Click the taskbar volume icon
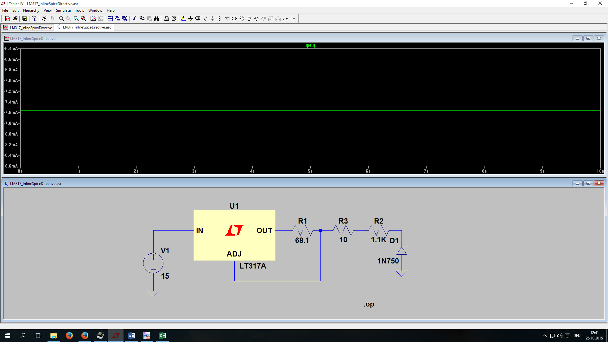608x342 pixels. click(560, 336)
